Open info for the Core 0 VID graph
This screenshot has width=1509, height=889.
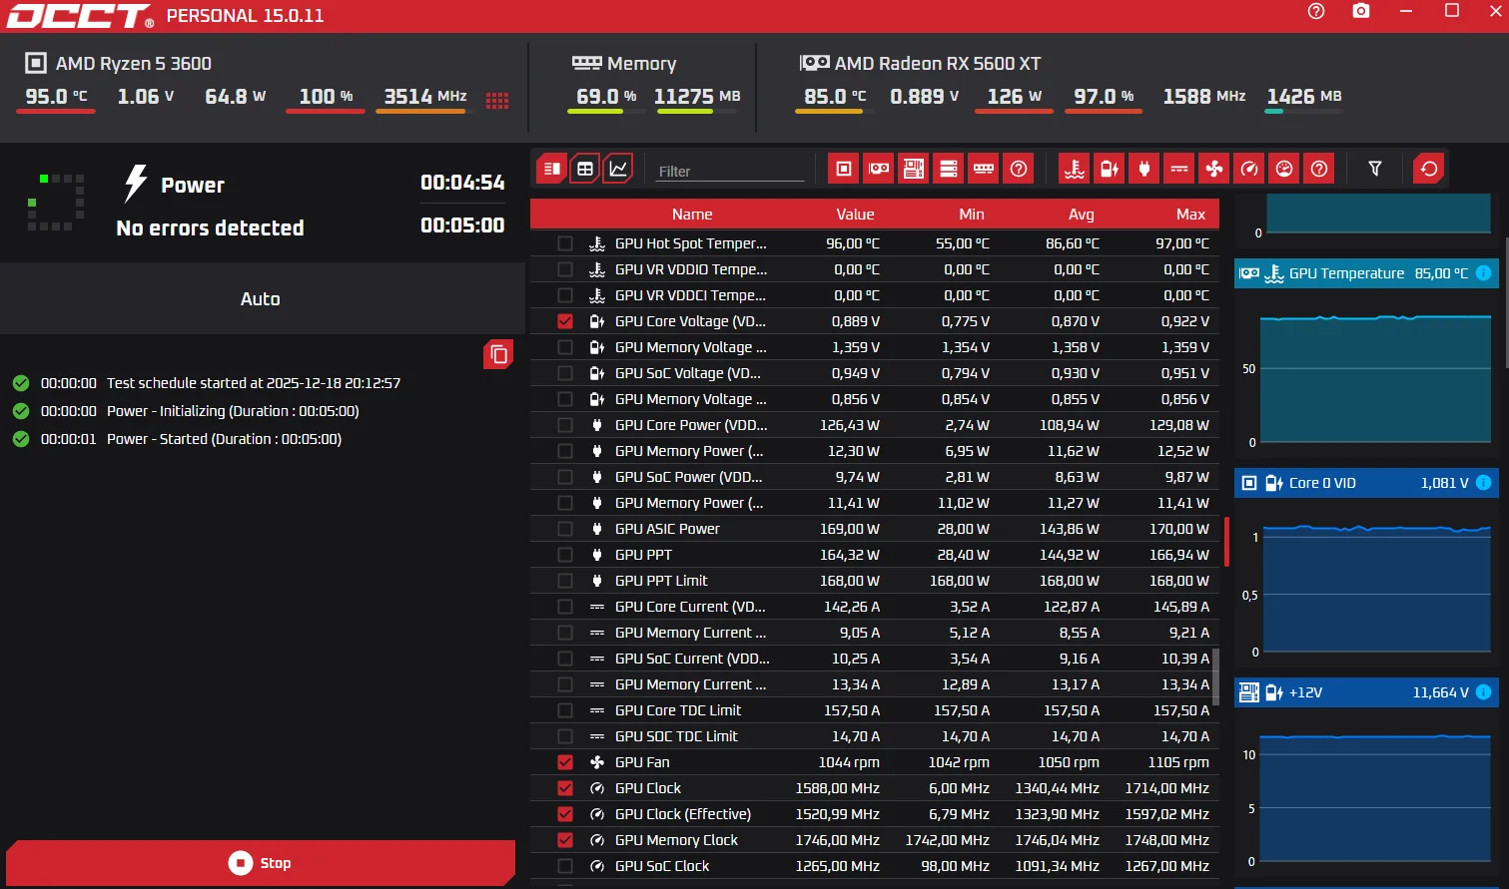point(1484,483)
